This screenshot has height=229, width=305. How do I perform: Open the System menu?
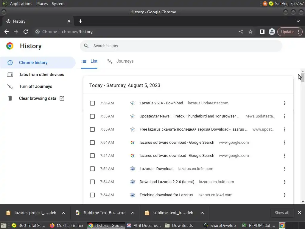pyautogui.click(x=58, y=4)
